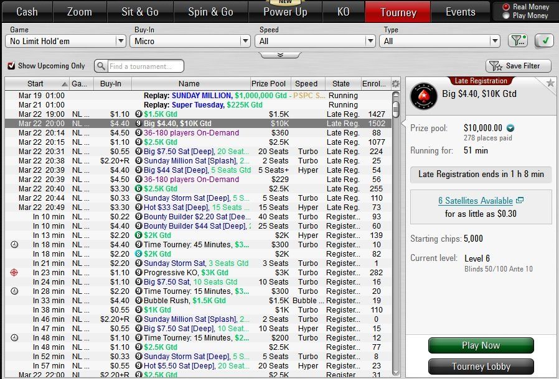
Task: Sort by the State column header
Action: 343,84
